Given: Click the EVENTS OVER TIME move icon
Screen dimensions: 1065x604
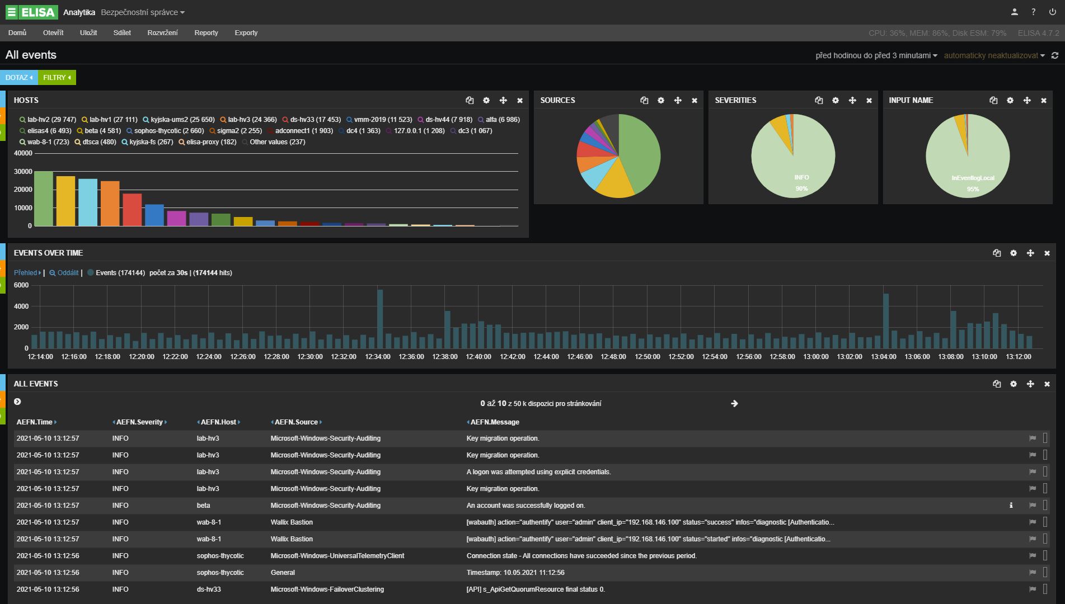Looking at the screenshot, I should coord(1030,253).
